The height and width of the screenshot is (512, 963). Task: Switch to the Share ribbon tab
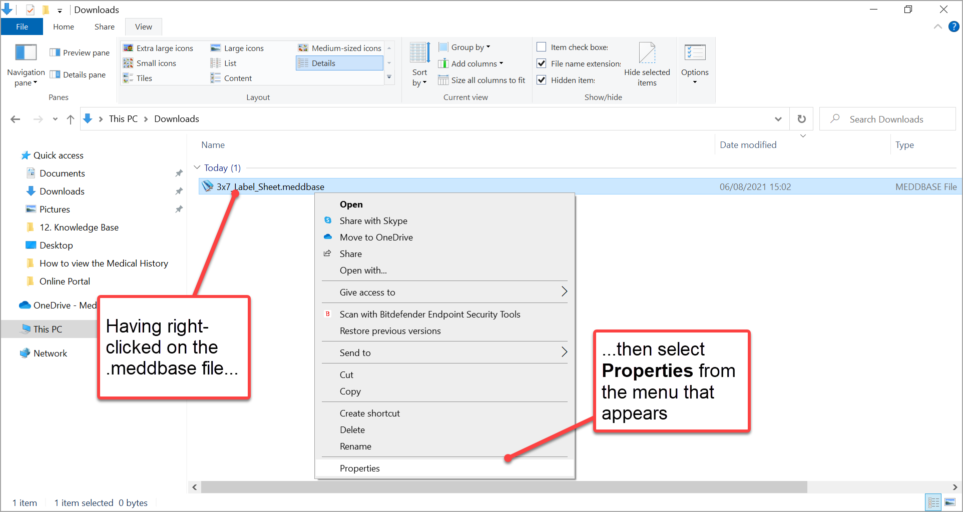105,27
